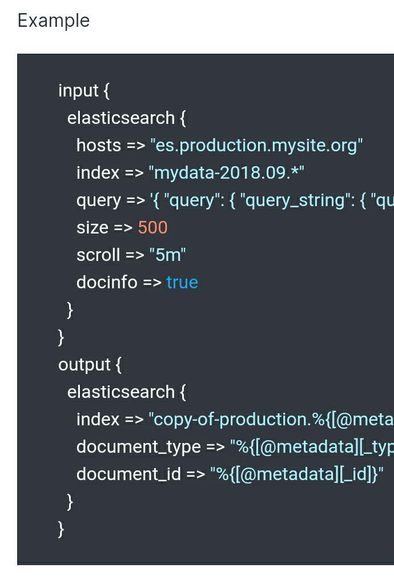Screen dimensions: 394x584
Task: Click the scroll keyword
Action: [98, 255]
